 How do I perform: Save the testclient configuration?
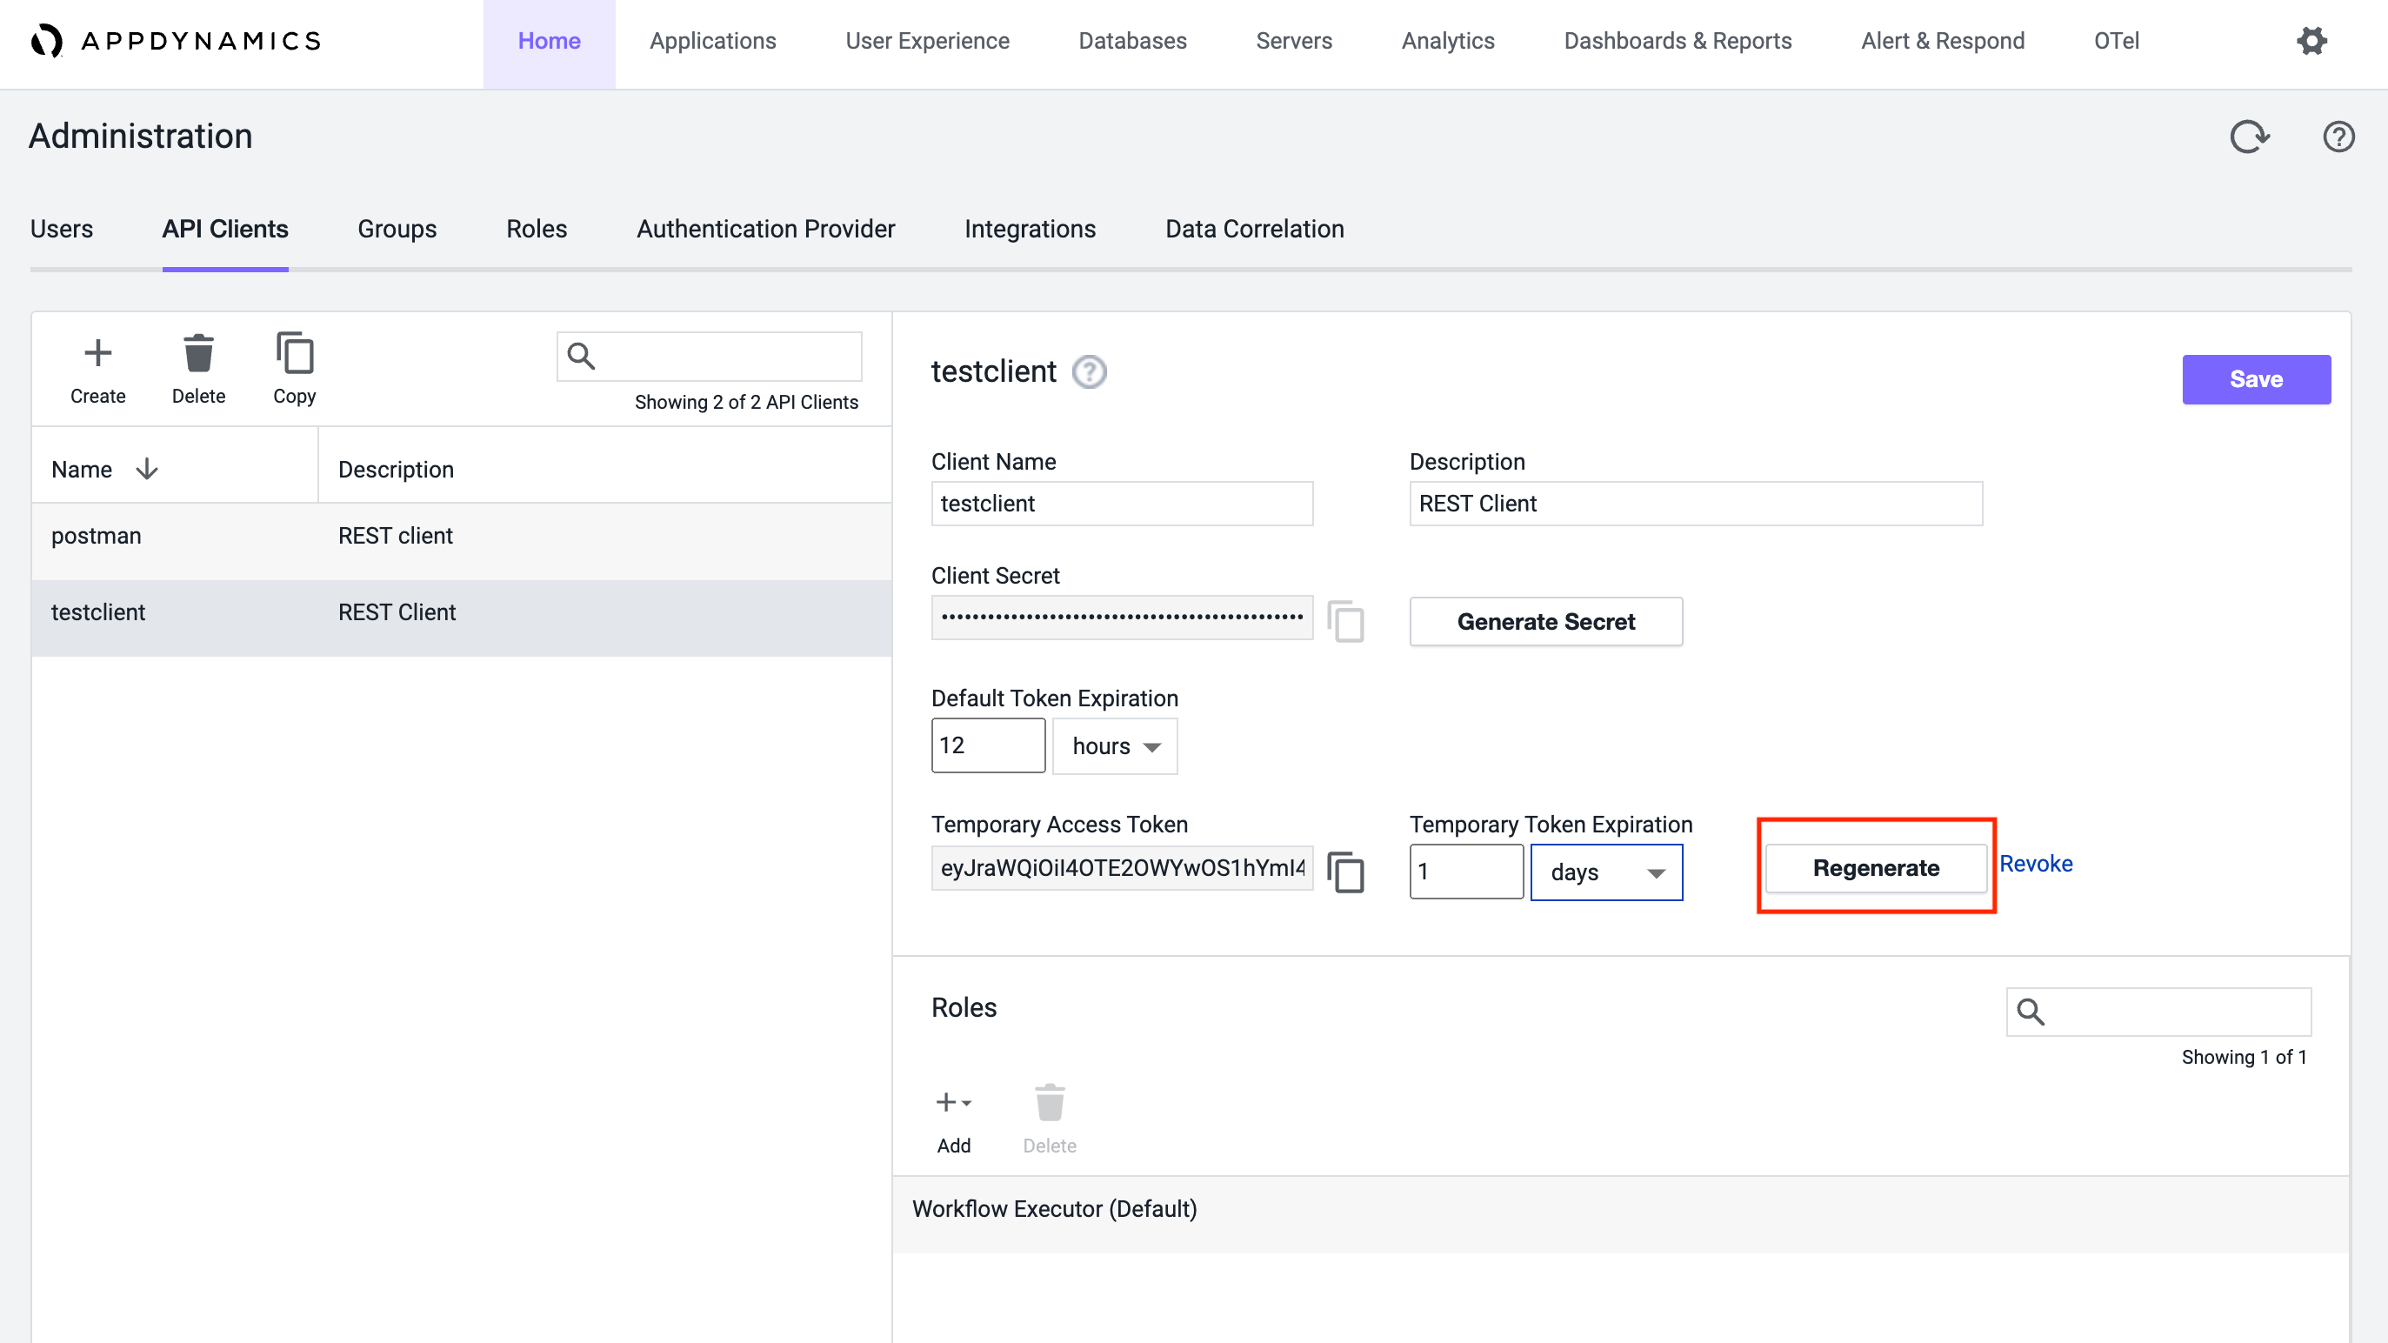point(2256,379)
